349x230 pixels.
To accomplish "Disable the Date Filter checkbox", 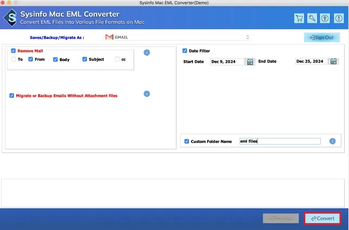I will click(185, 51).
